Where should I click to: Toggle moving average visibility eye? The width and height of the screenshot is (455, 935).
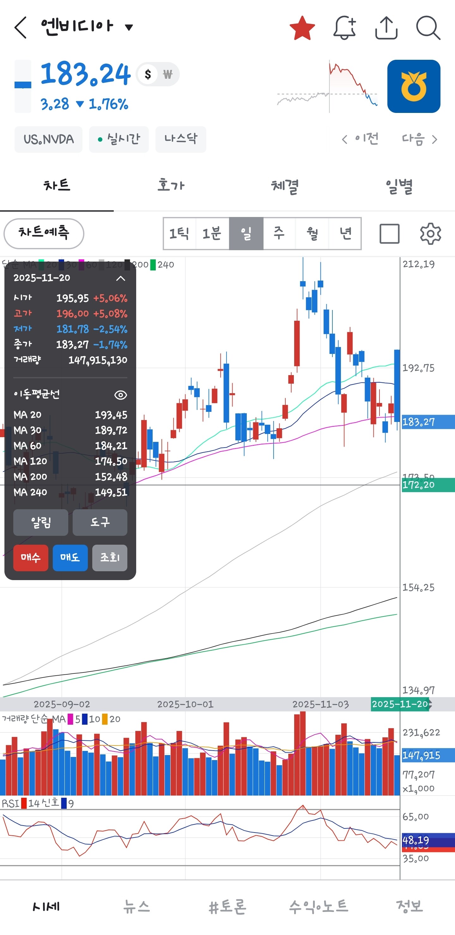click(121, 395)
